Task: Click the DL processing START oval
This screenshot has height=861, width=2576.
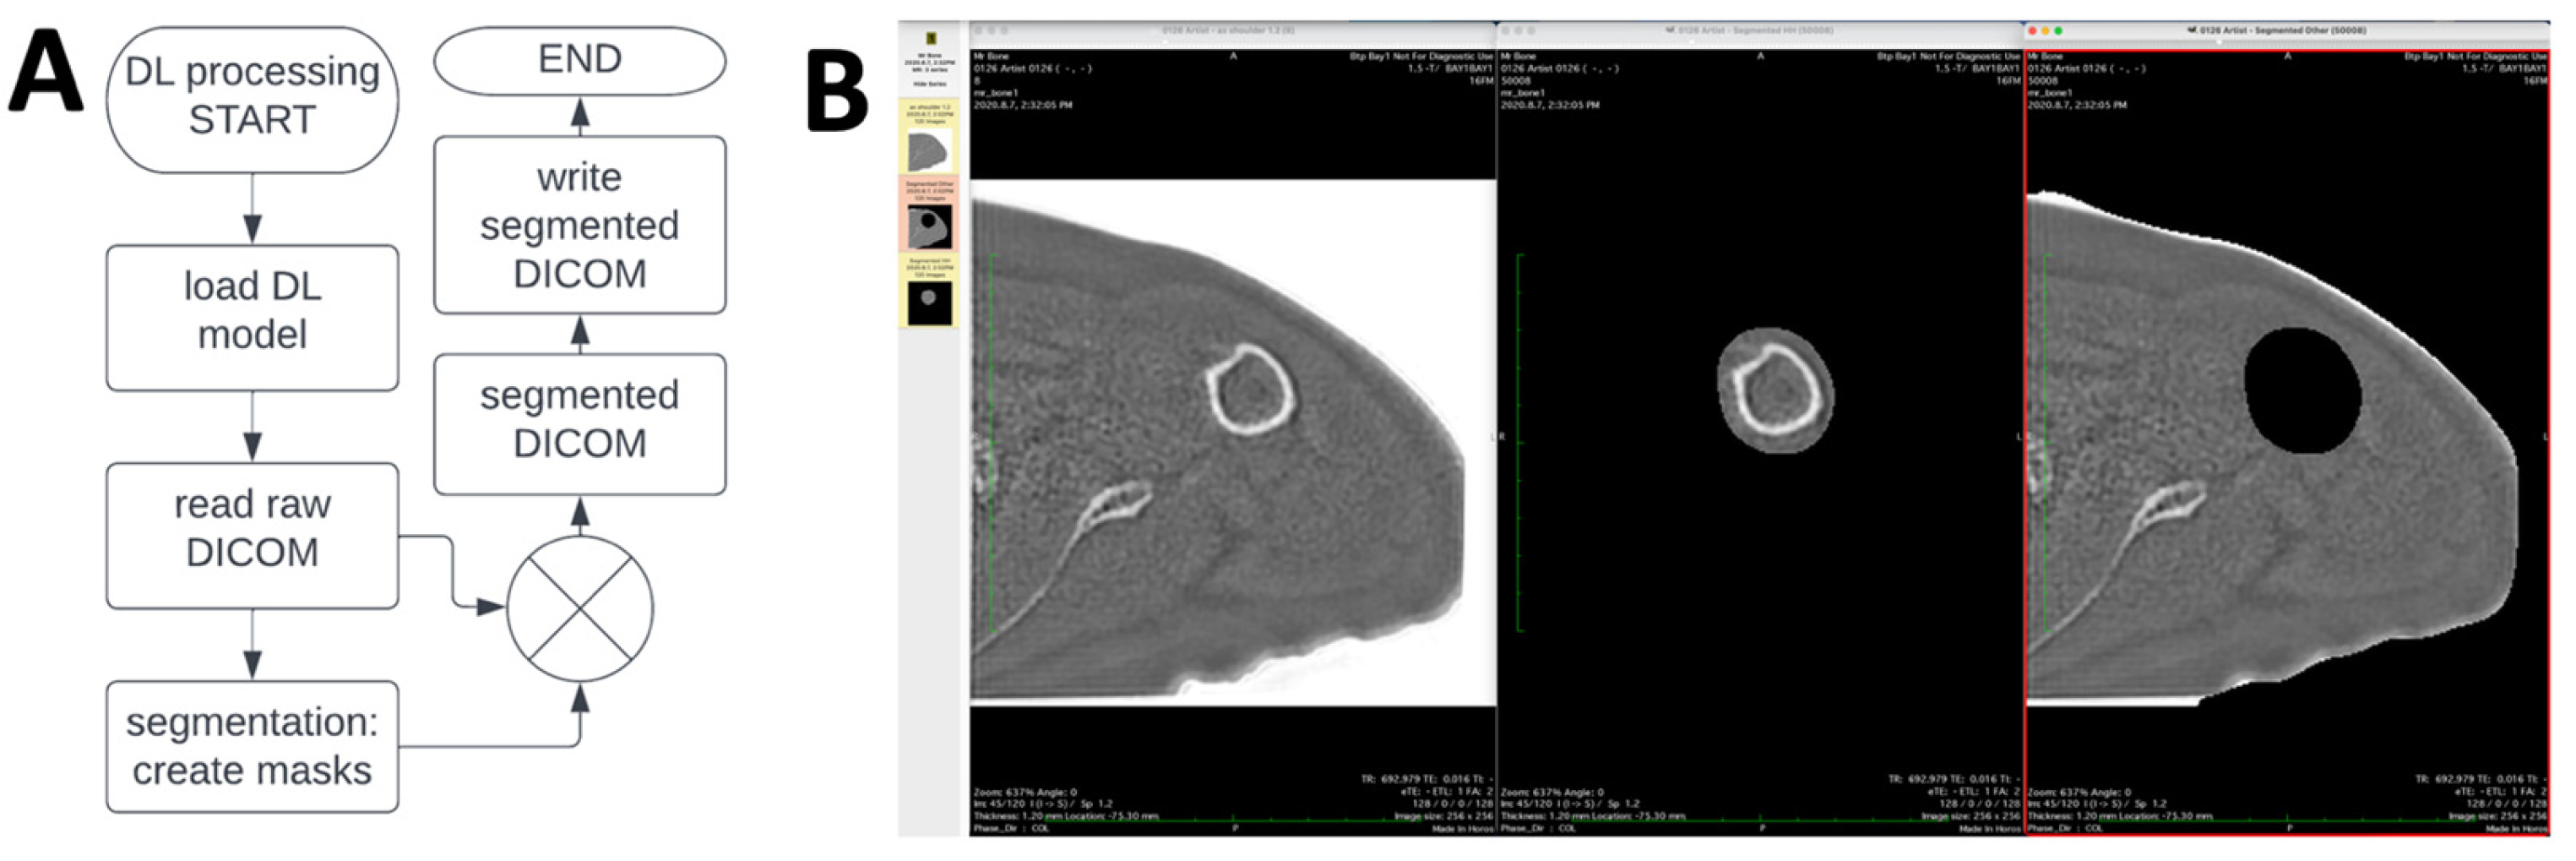Action: (x=252, y=97)
